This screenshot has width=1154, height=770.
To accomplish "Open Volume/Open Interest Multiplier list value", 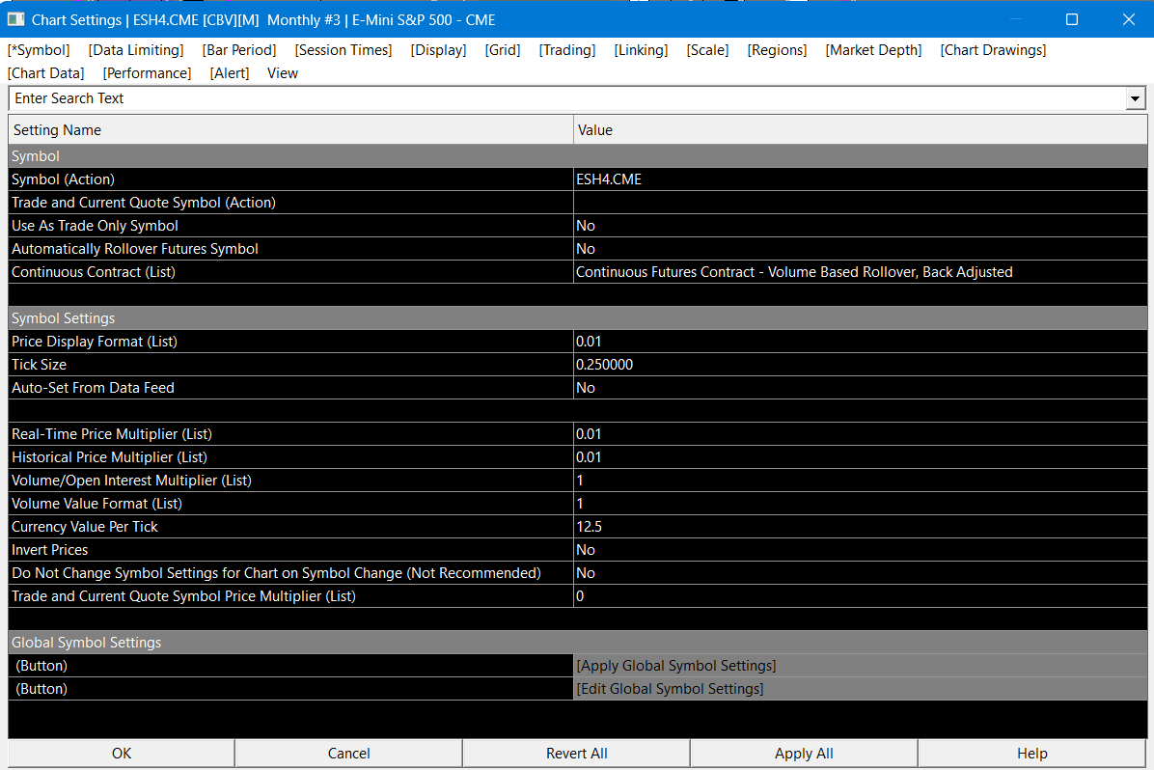I will point(860,481).
